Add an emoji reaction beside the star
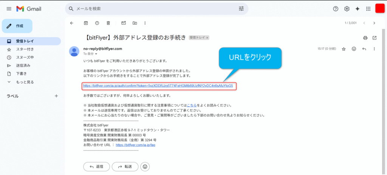The height and width of the screenshot is (175, 387). 354,49
